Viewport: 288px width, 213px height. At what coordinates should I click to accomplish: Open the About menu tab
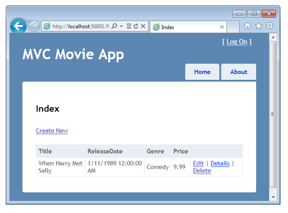(x=238, y=72)
